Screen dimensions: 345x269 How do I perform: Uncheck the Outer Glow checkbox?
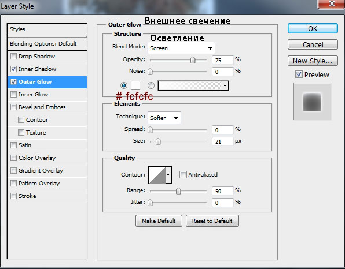click(x=13, y=82)
